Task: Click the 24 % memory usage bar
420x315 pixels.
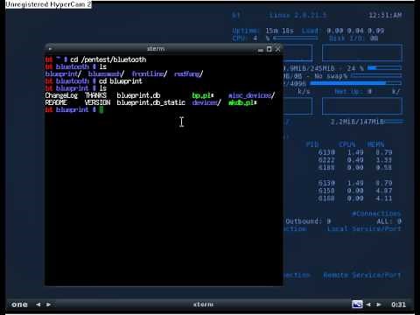Action: pyautogui.click(x=384, y=68)
